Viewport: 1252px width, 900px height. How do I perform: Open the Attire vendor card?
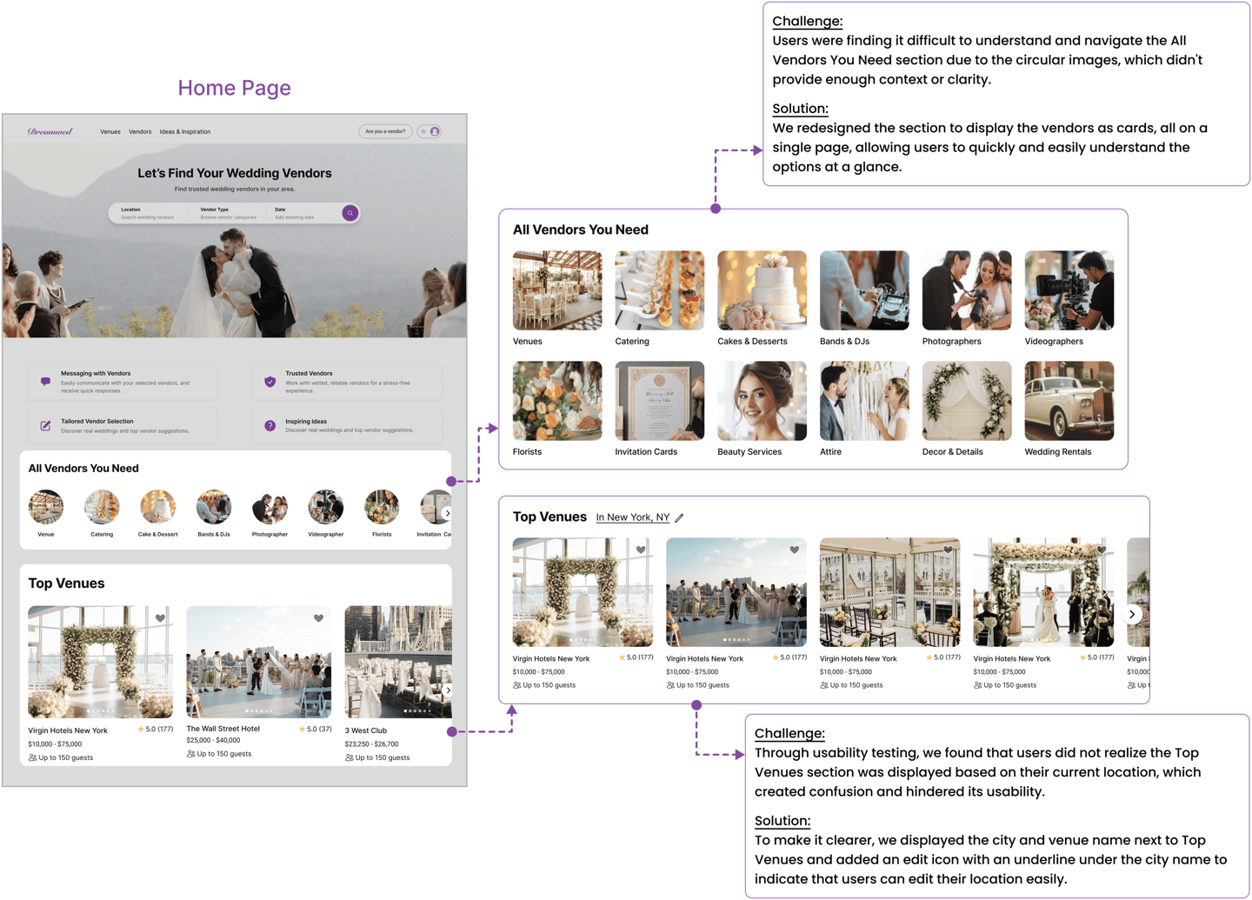(864, 409)
